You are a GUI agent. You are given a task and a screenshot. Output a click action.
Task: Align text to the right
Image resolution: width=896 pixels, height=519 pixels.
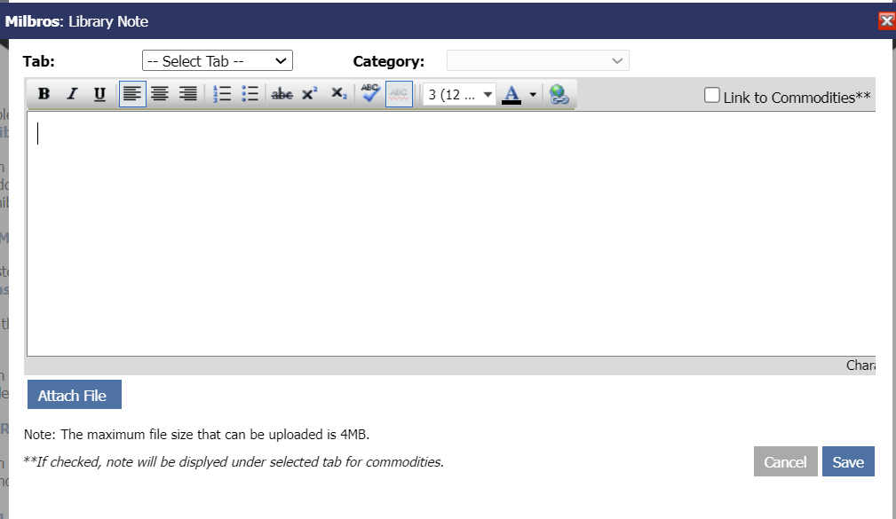[x=187, y=94]
